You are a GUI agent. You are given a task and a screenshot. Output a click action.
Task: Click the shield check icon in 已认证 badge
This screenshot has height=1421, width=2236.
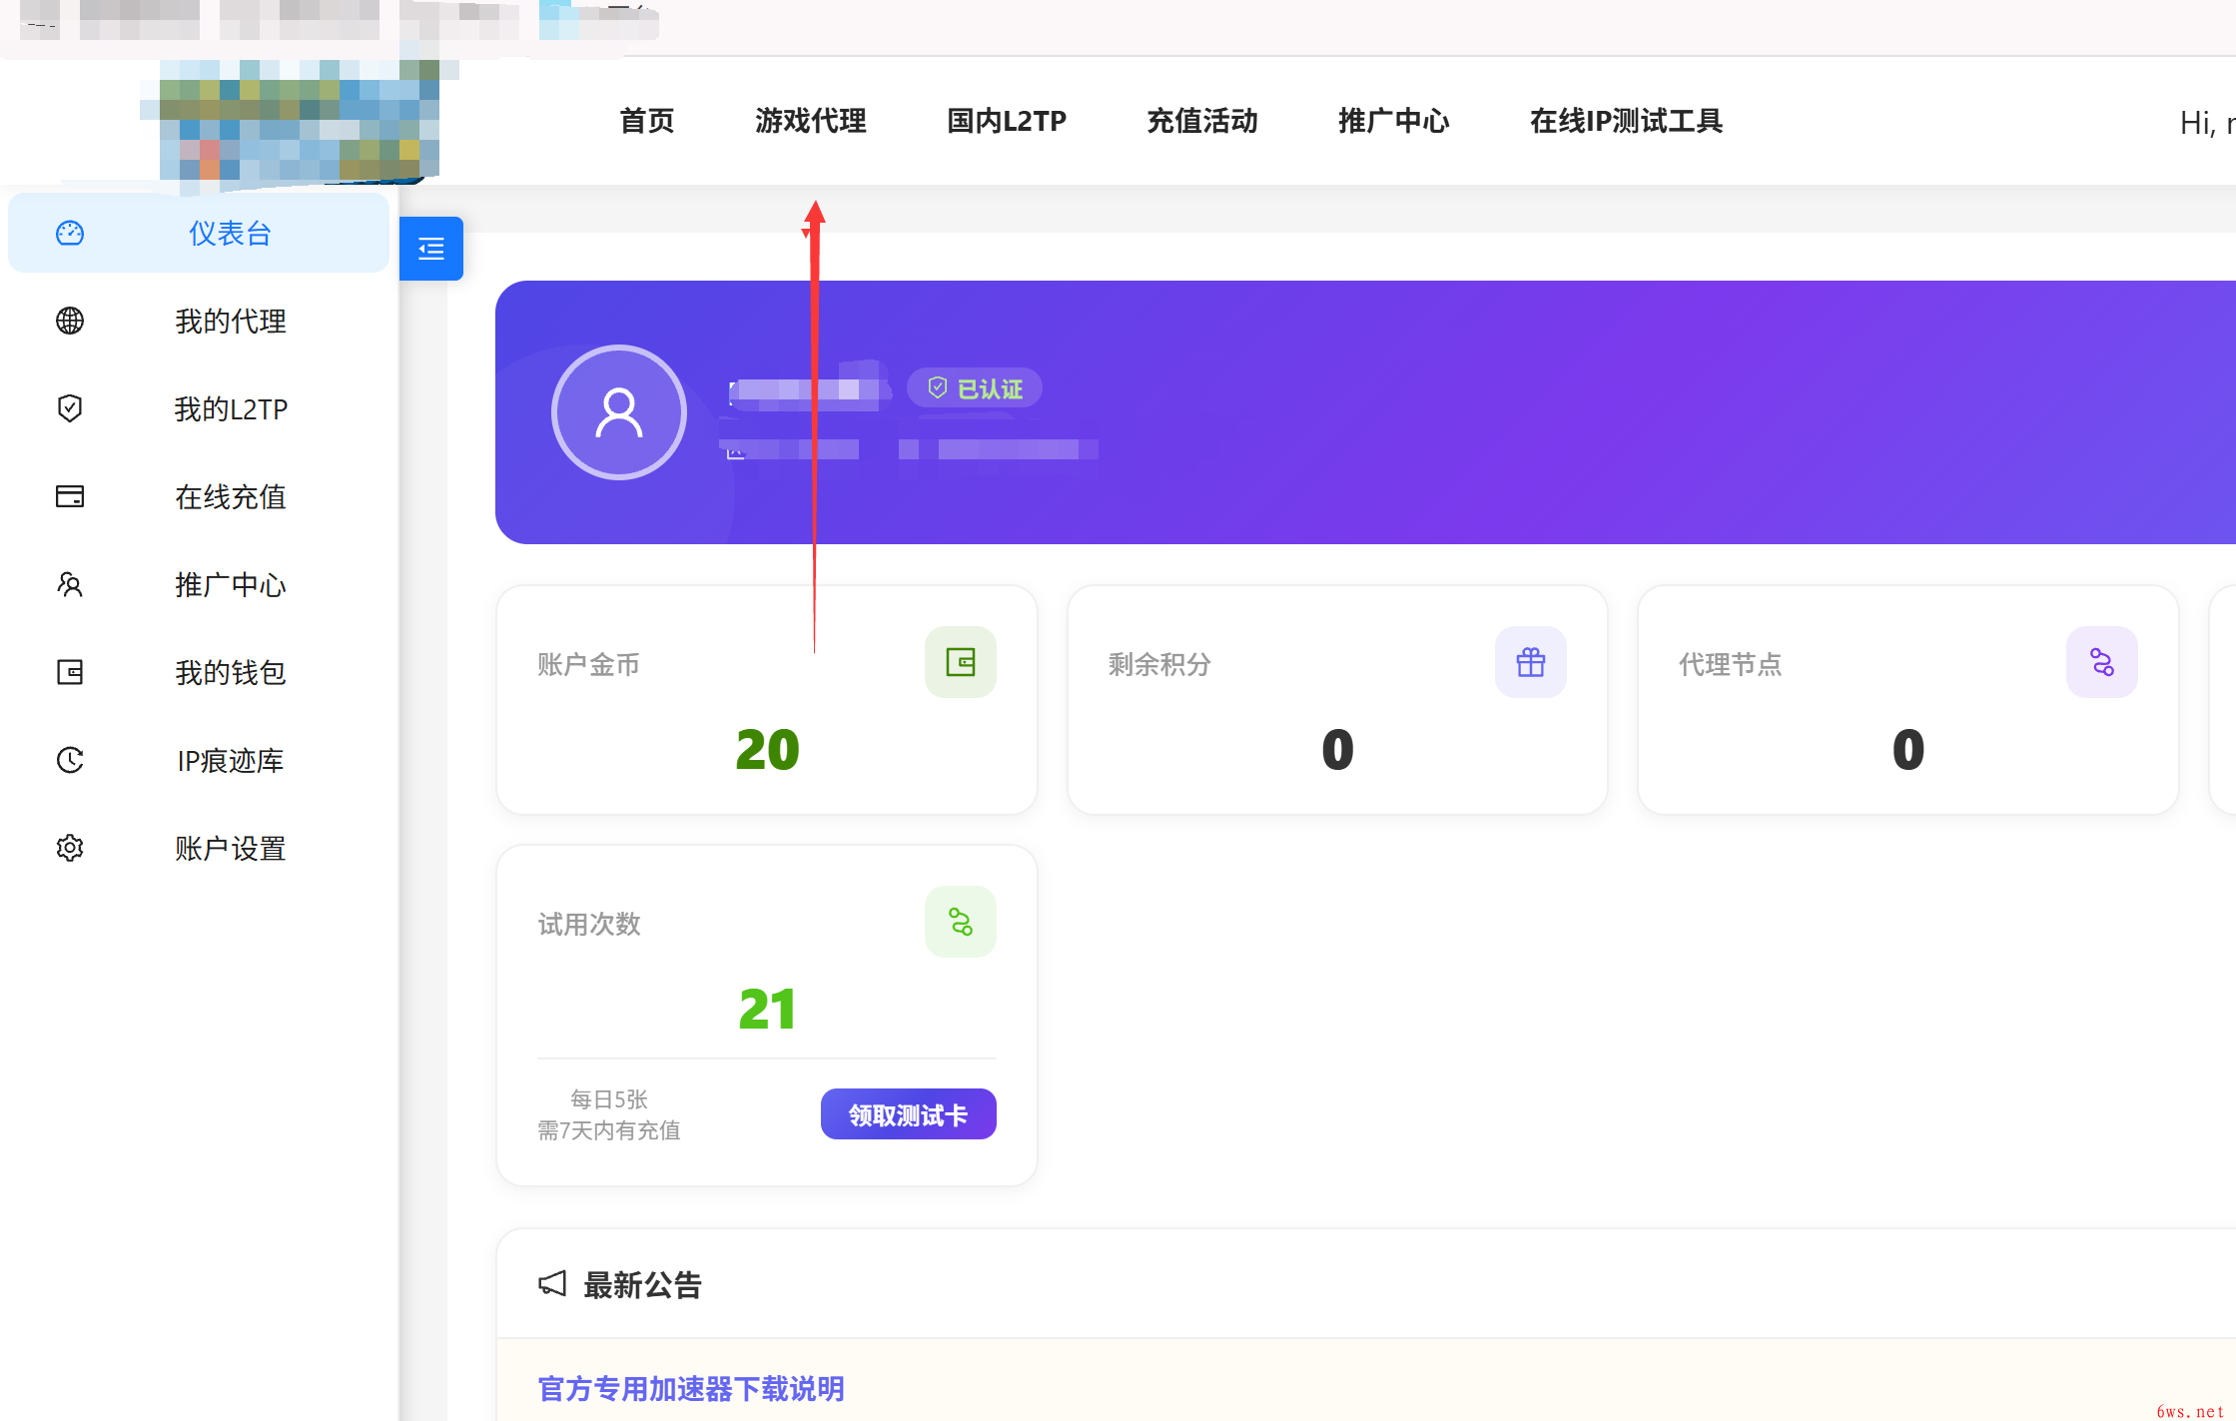[937, 387]
